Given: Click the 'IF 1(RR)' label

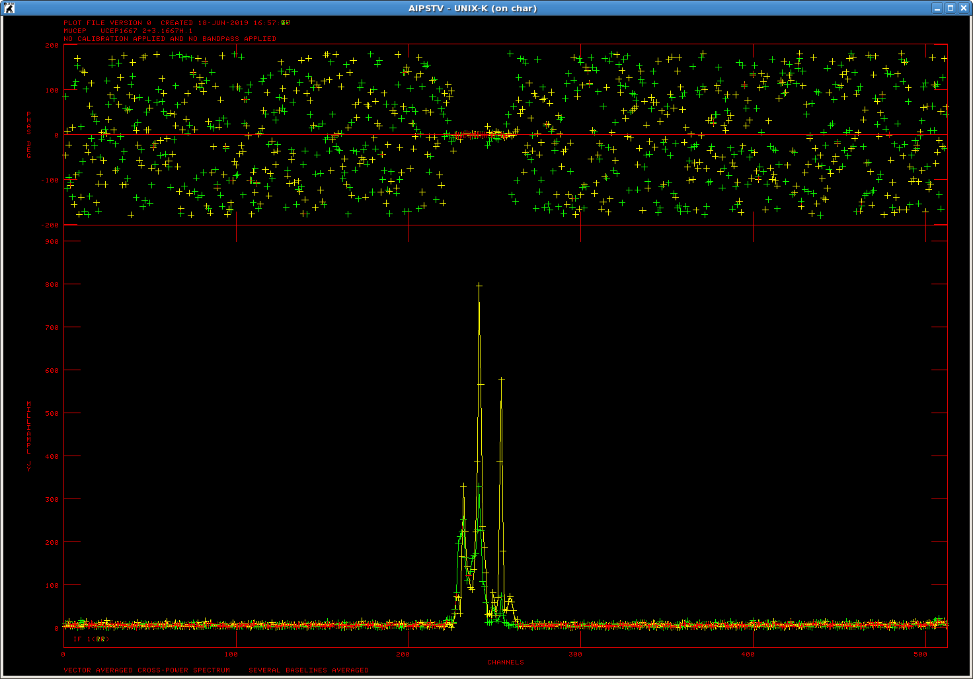Looking at the screenshot, I should pyautogui.click(x=91, y=639).
